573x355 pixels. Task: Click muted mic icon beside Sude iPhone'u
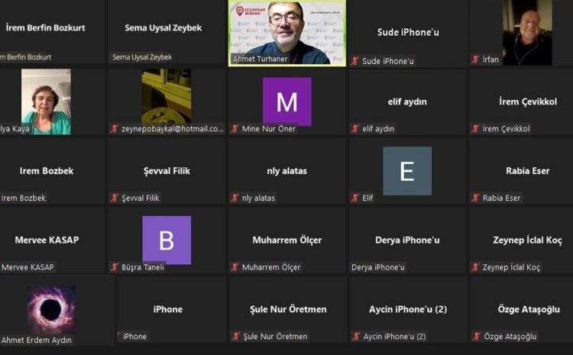(354, 61)
